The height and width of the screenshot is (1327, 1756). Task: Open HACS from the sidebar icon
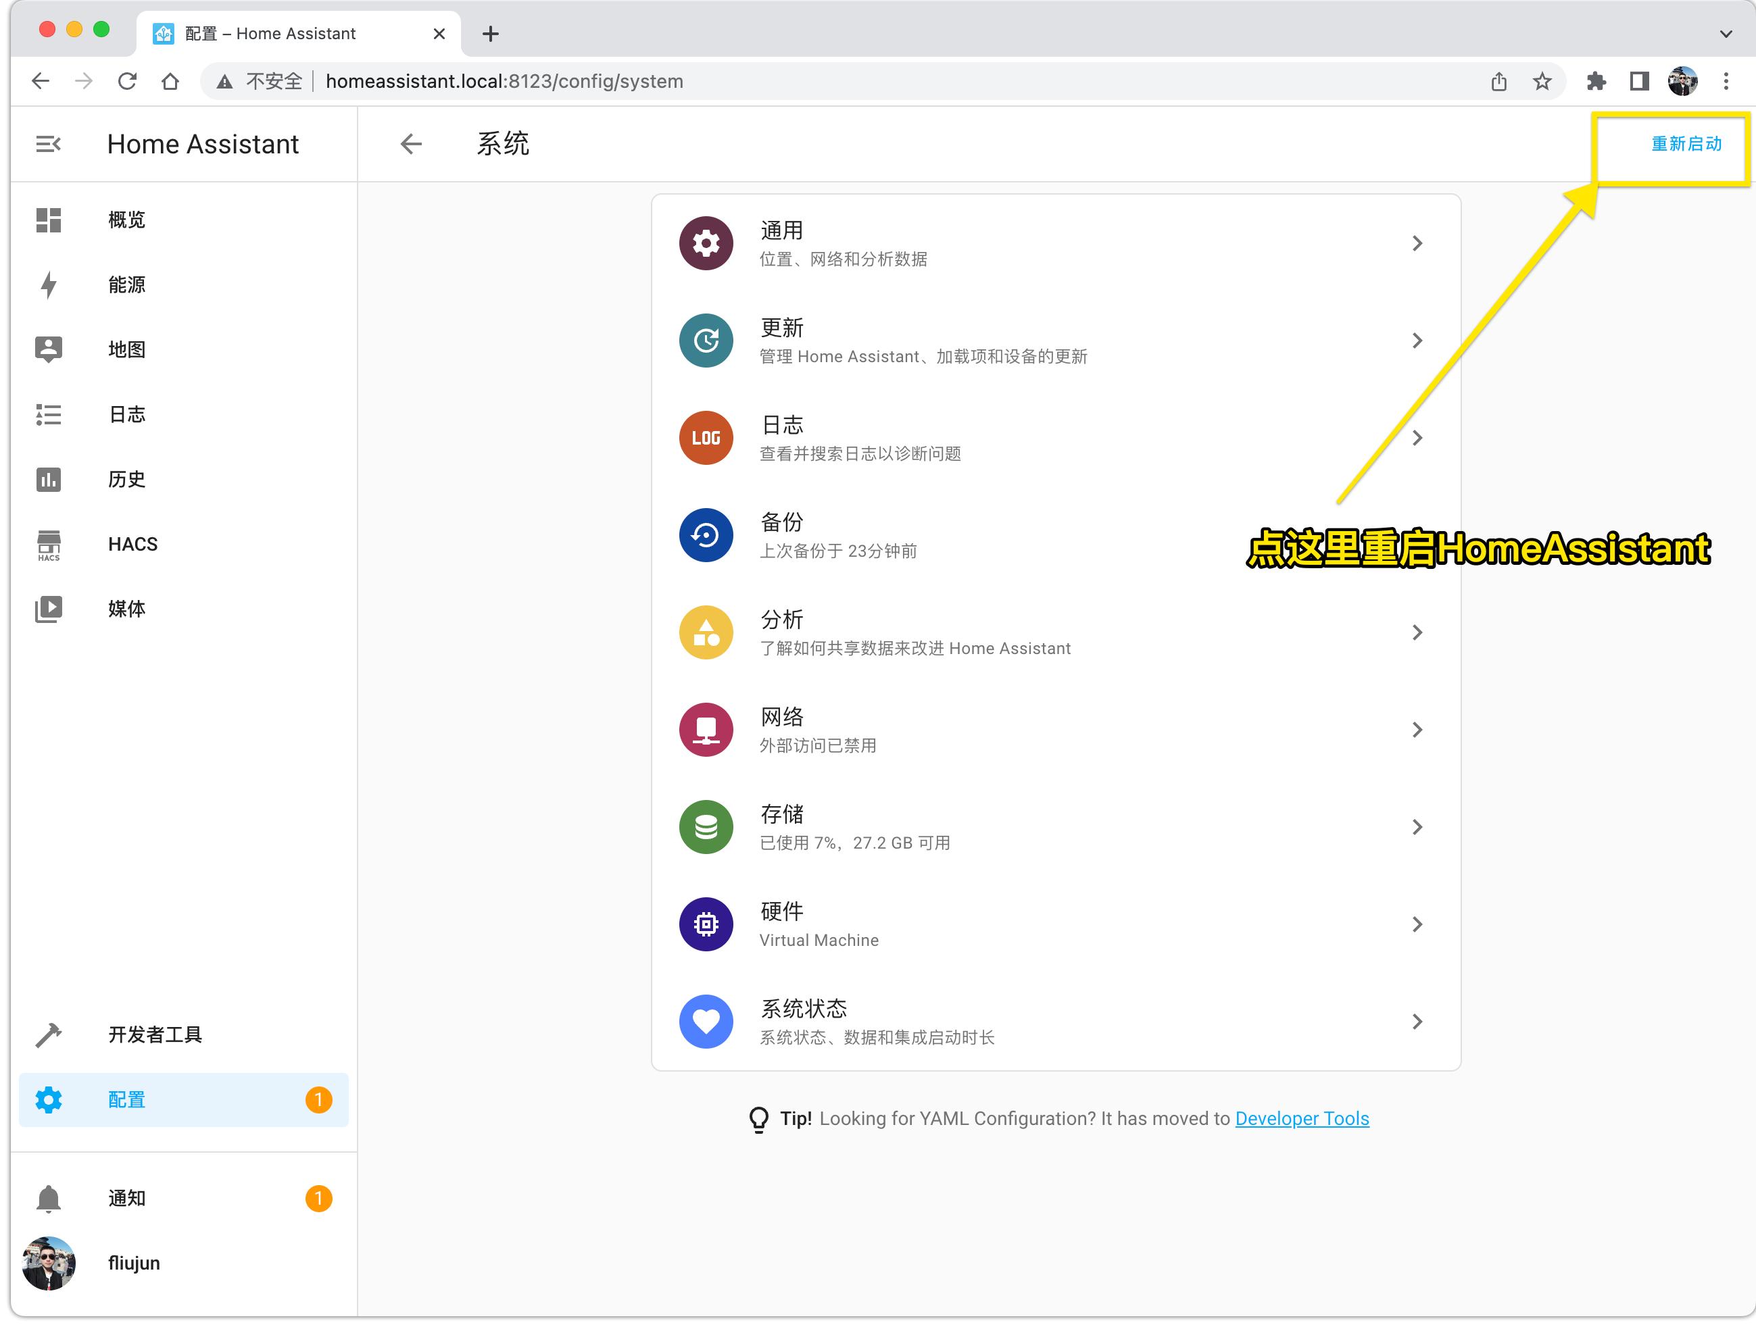click(47, 545)
